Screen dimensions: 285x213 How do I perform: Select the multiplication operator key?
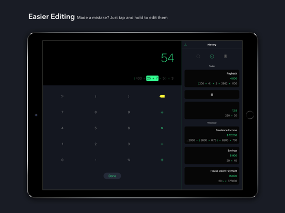click(x=162, y=128)
